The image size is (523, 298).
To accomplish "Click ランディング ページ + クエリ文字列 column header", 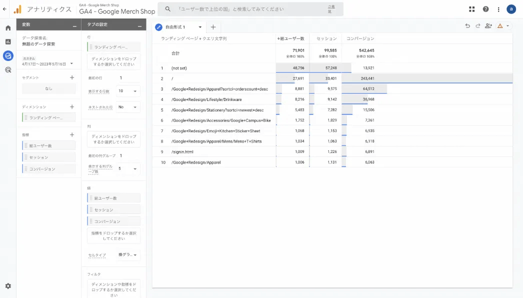I will pyautogui.click(x=194, y=38).
